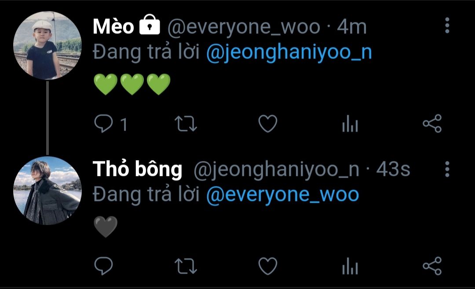Reply to Mèo's green hearts tweet
This screenshot has width=475, height=289.
(x=104, y=124)
